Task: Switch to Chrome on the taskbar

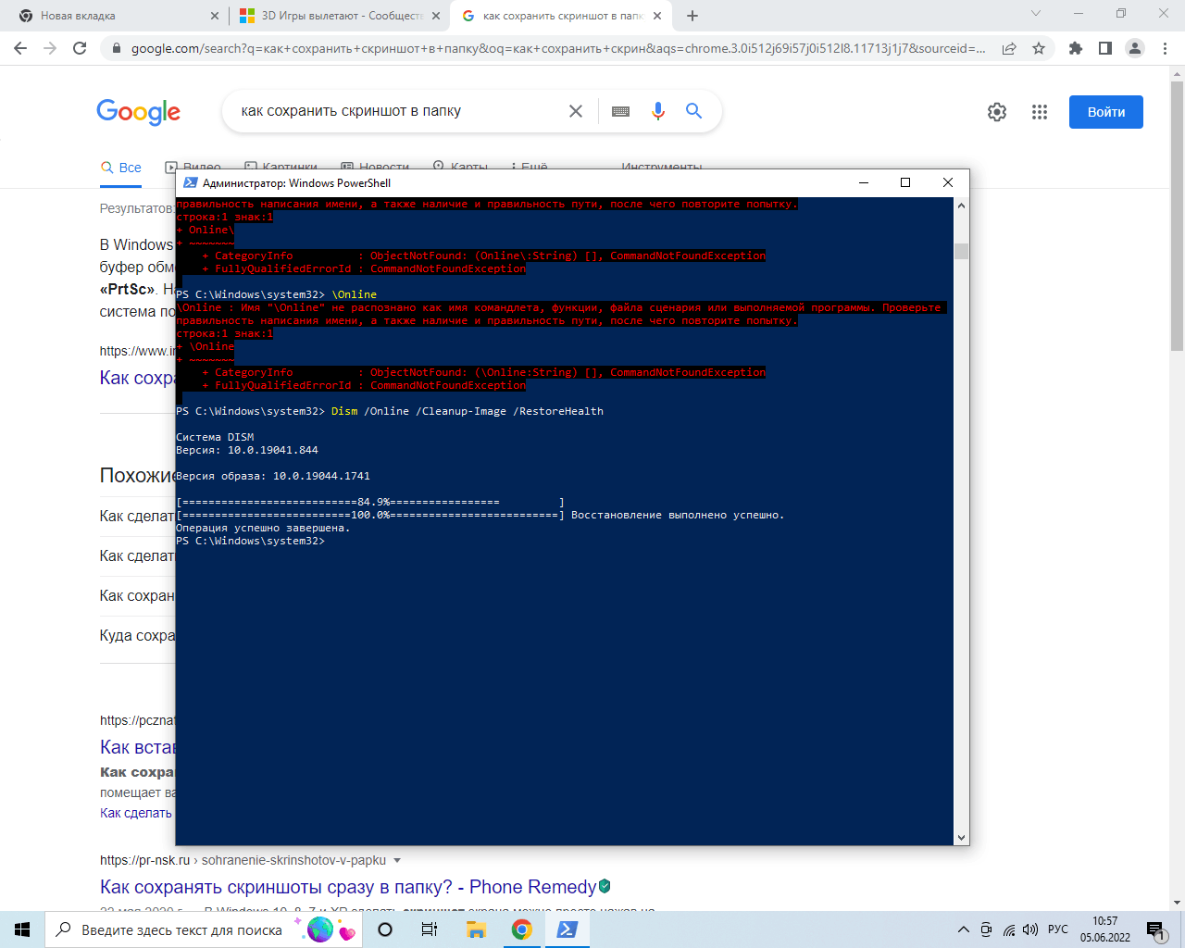Action: pos(522,929)
